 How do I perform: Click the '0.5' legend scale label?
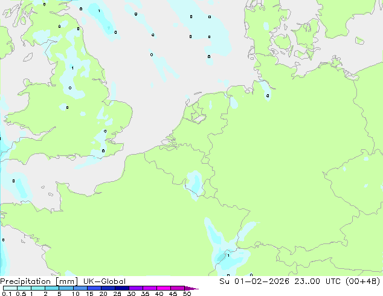point(21,294)
